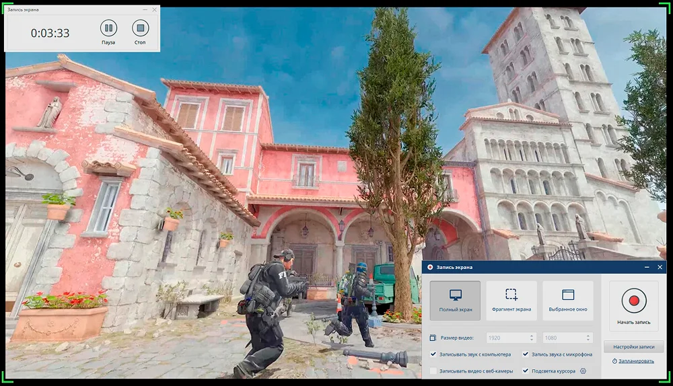Viewport: 673px width, 386px height.
Task: Click the red record logo in settings title bar
Action: click(x=430, y=268)
